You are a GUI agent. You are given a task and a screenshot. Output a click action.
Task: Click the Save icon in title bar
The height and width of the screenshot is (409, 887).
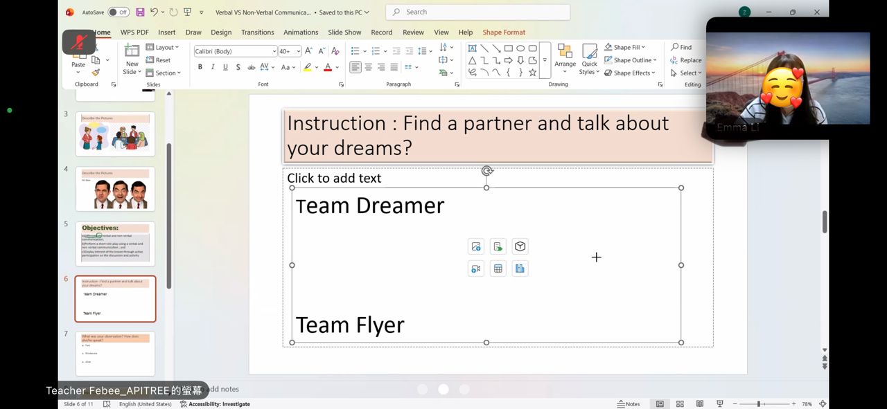140,12
